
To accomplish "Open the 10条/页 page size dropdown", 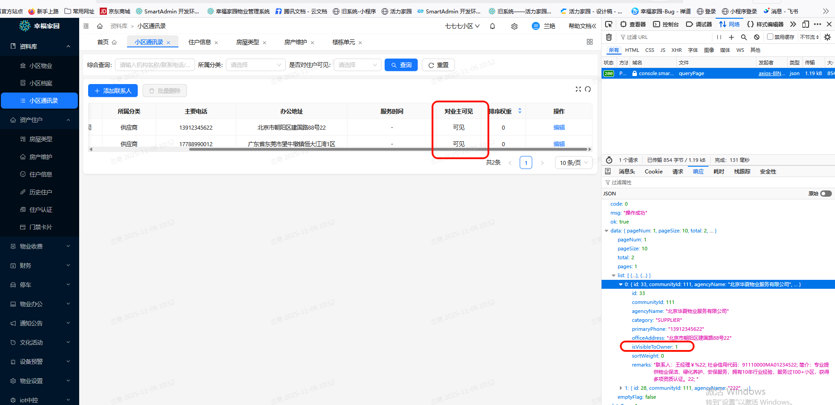I will point(573,162).
